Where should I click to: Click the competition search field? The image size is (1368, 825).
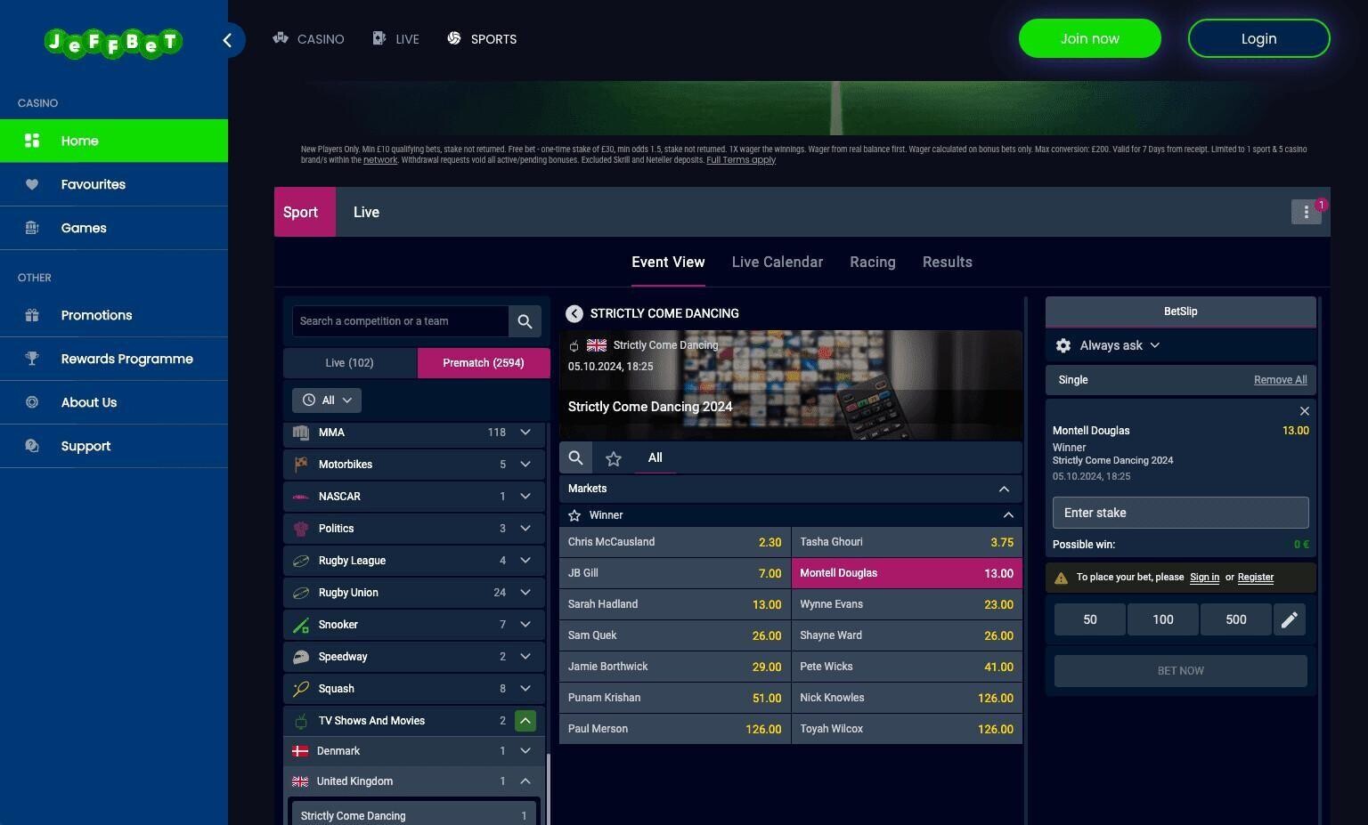point(401,321)
